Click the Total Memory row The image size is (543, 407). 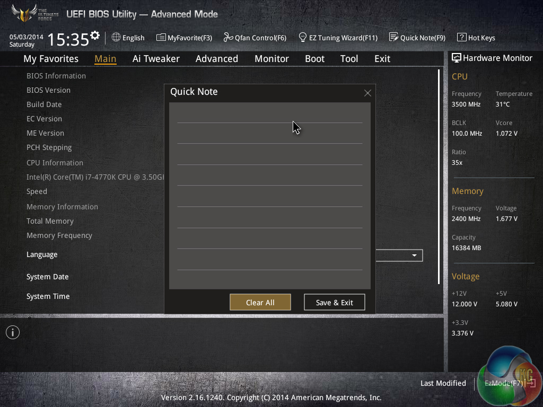click(x=50, y=221)
